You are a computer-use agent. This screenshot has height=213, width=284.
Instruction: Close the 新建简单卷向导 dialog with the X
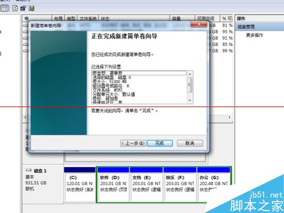coord(199,24)
